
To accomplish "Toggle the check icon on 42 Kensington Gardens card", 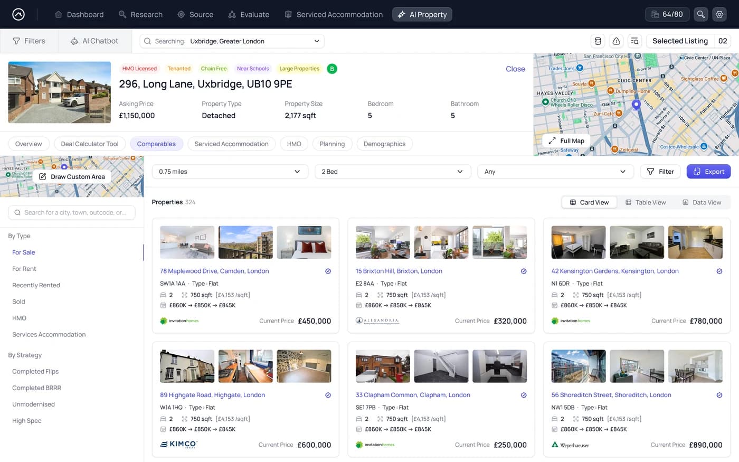I will point(719,271).
